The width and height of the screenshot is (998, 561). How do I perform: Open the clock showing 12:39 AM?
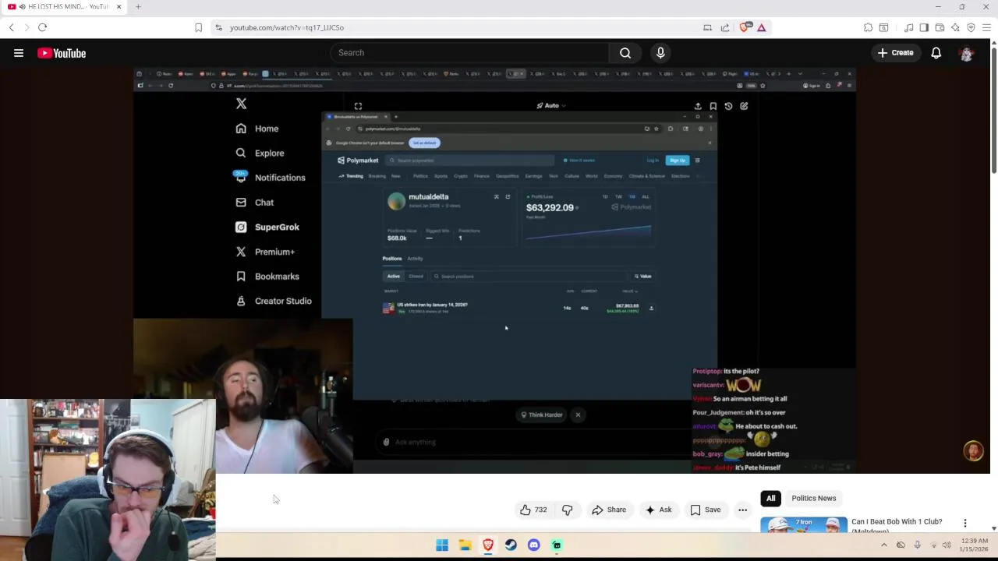click(975, 545)
